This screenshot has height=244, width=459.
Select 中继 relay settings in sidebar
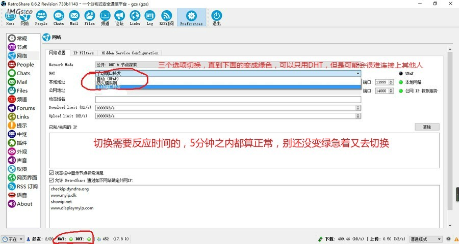pyautogui.click(x=17, y=134)
